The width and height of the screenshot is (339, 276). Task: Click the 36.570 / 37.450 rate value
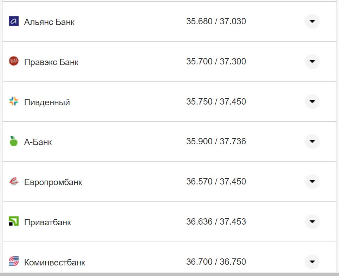216,182
